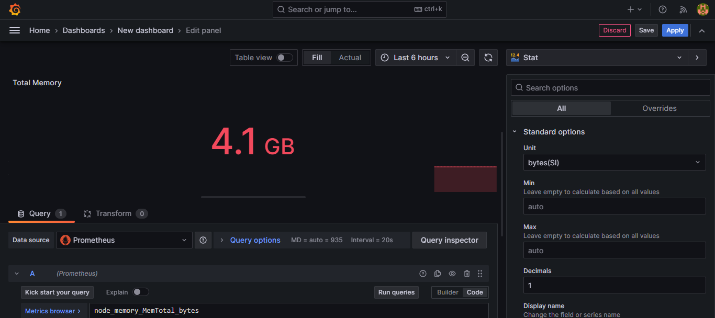Enable the Explain toggle

click(x=140, y=292)
